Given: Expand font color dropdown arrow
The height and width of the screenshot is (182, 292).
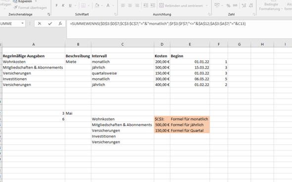Looking at the screenshot, I should tap(113, 5).
